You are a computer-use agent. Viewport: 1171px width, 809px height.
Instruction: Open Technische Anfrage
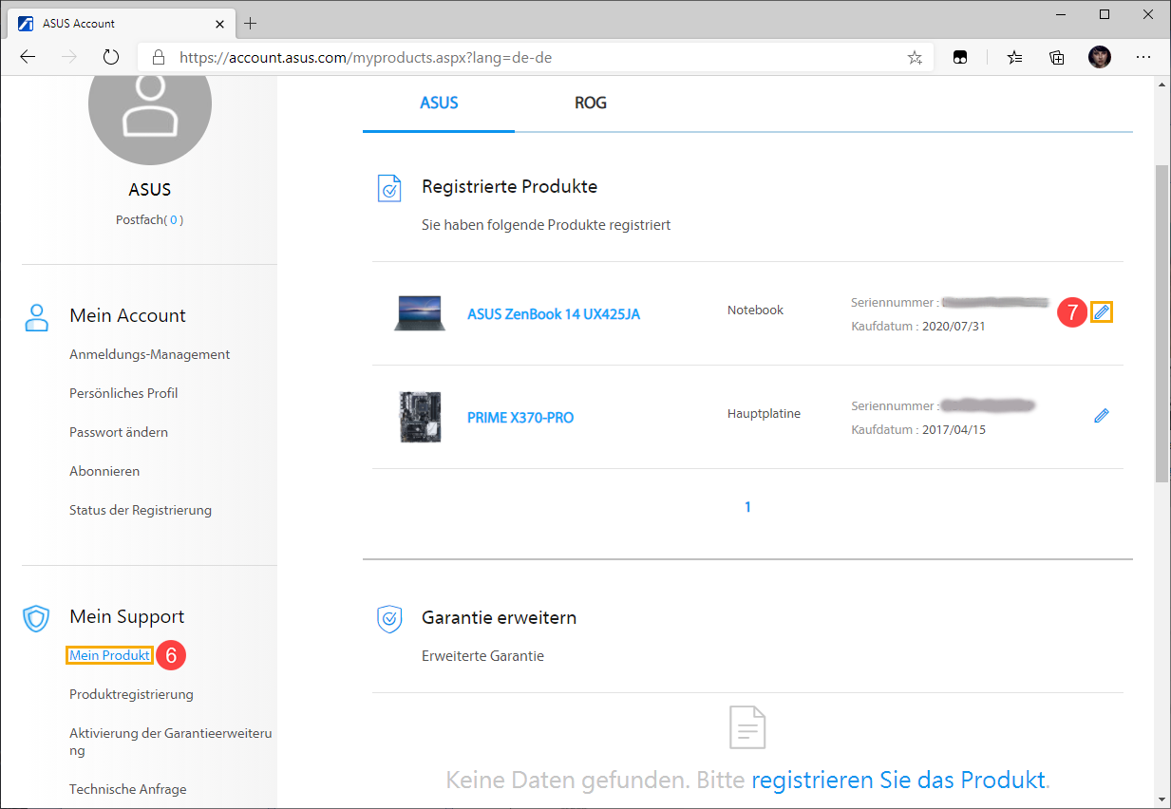pos(128,789)
